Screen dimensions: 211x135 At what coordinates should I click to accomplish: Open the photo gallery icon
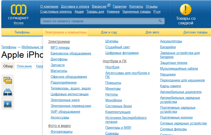[8, 80]
